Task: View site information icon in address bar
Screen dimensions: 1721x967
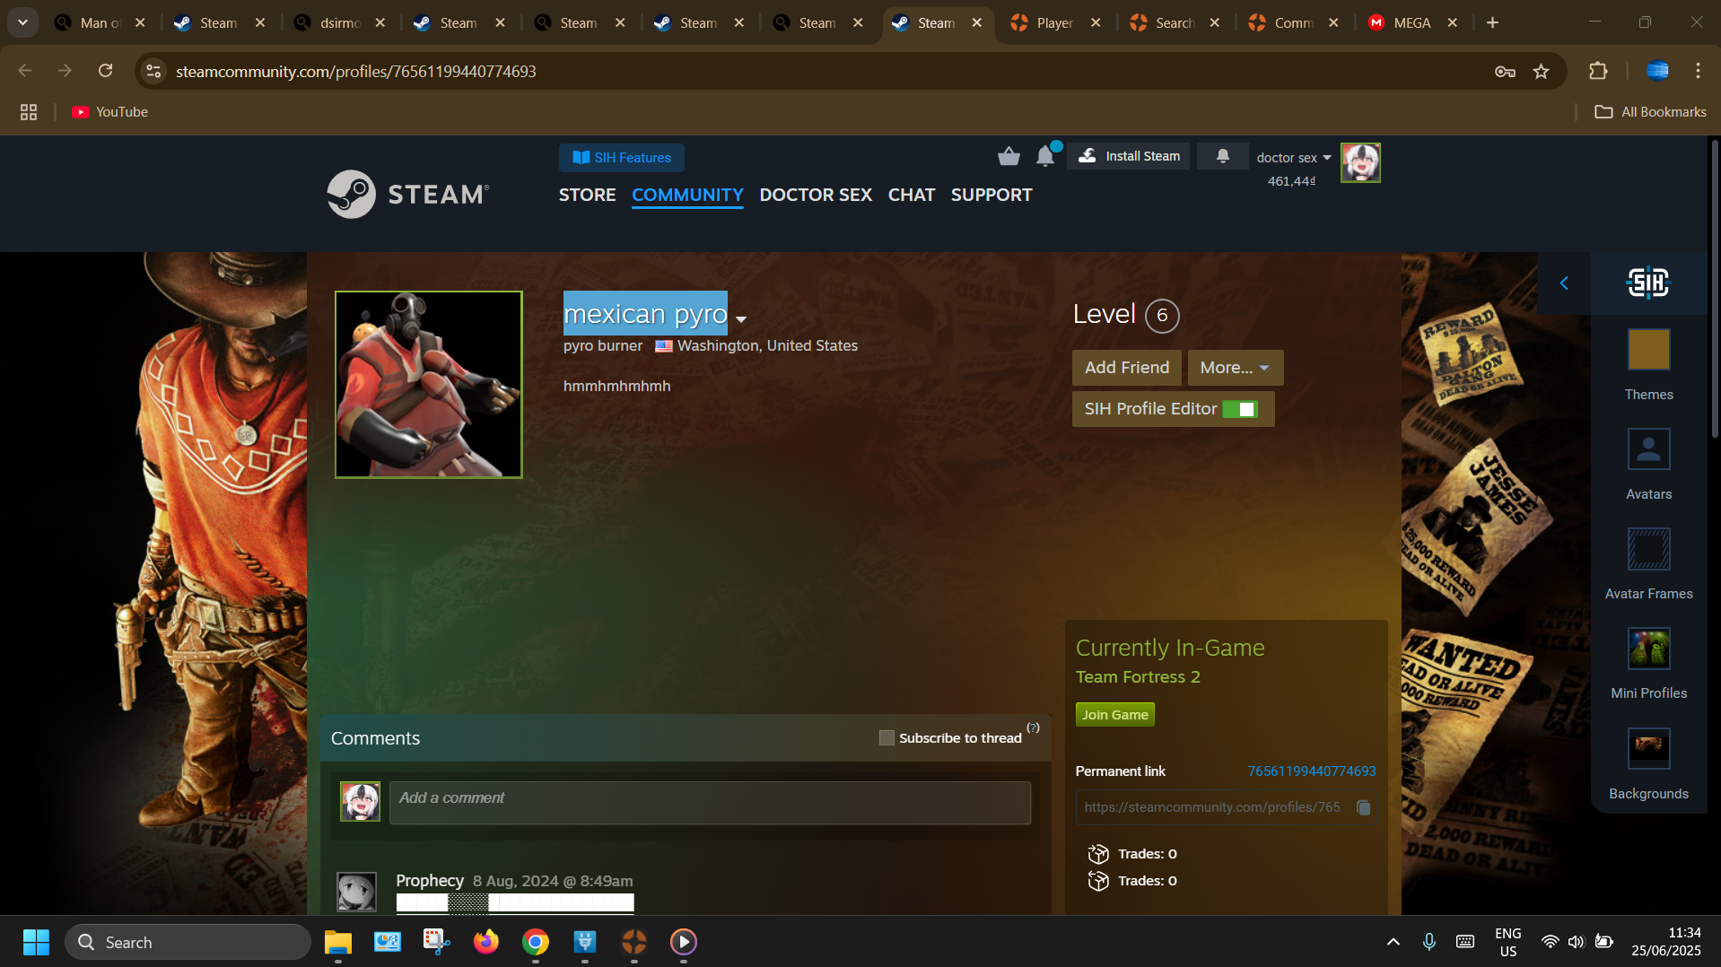Action: (x=154, y=71)
